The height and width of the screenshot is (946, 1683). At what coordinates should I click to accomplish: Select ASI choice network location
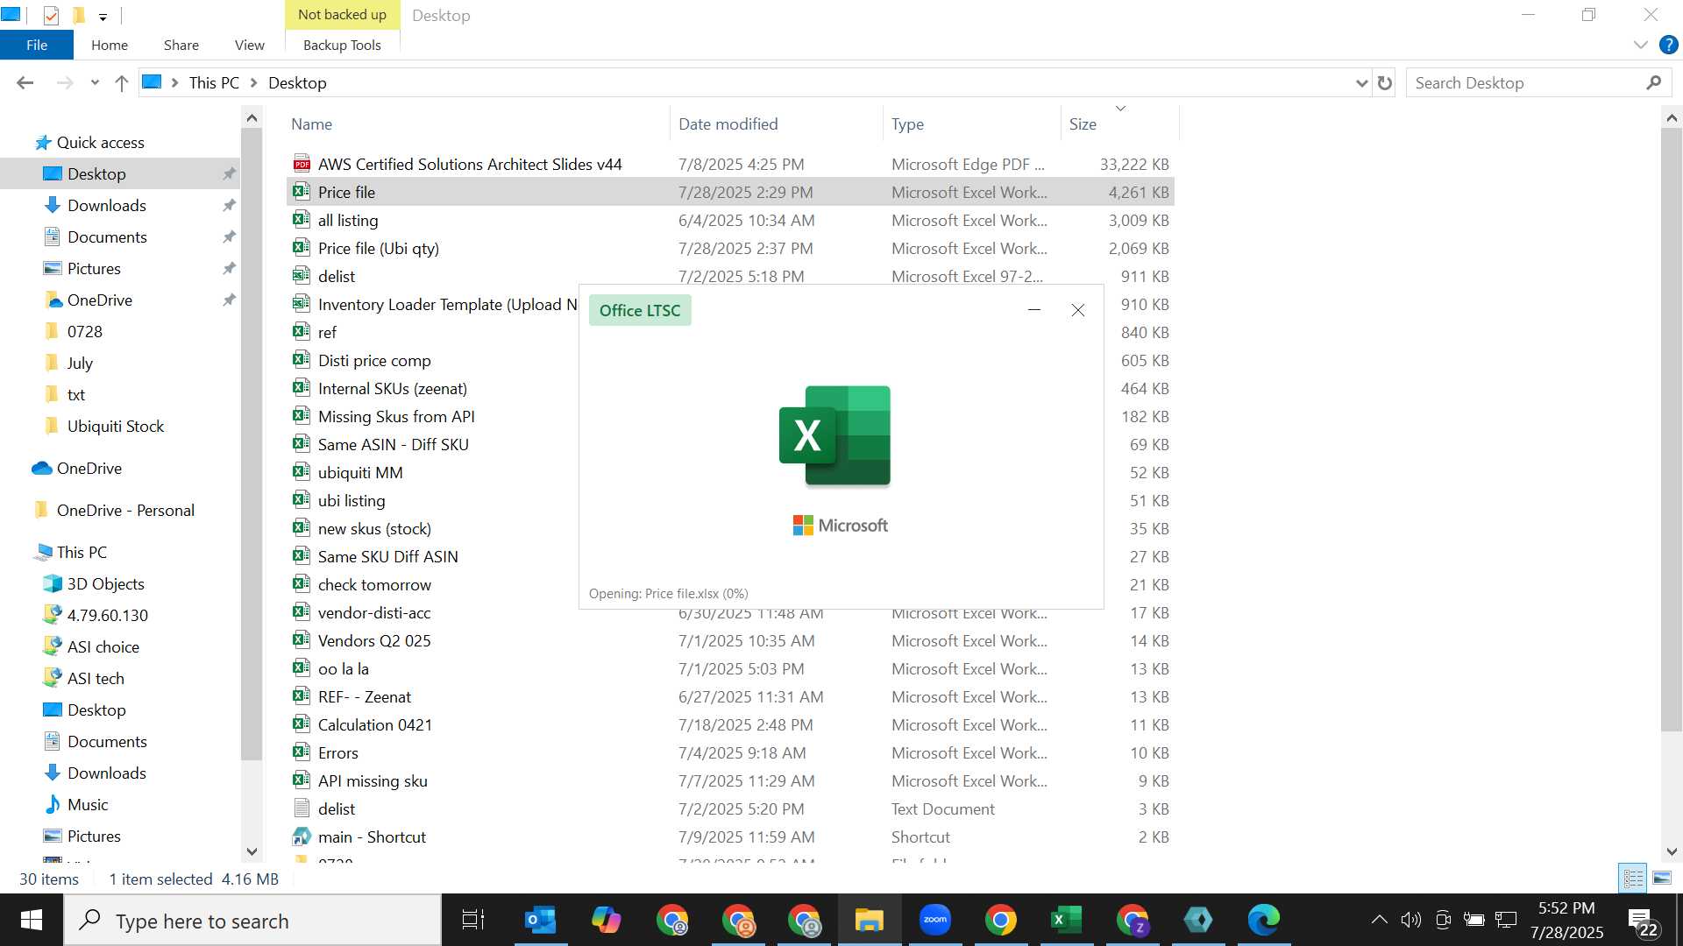(103, 647)
